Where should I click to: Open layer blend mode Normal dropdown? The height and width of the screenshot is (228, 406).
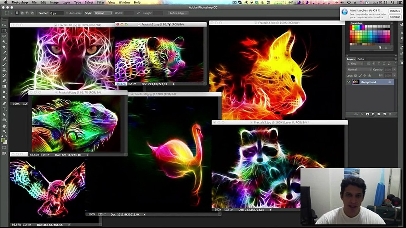click(x=359, y=70)
